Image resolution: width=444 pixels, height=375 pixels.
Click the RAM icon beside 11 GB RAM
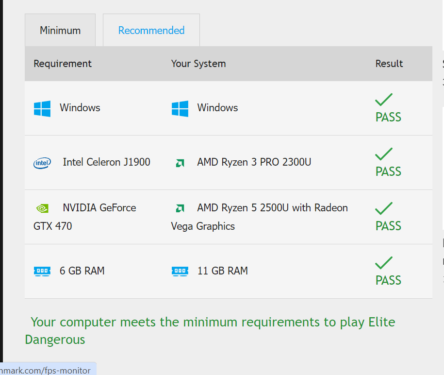[180, 271]
